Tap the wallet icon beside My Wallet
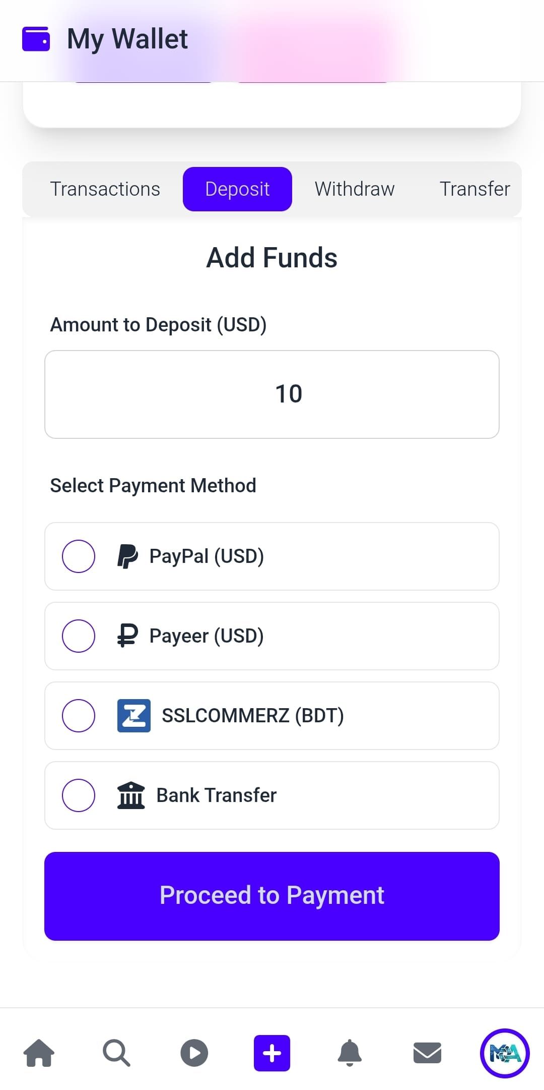544x1090 pixels. 36,39
